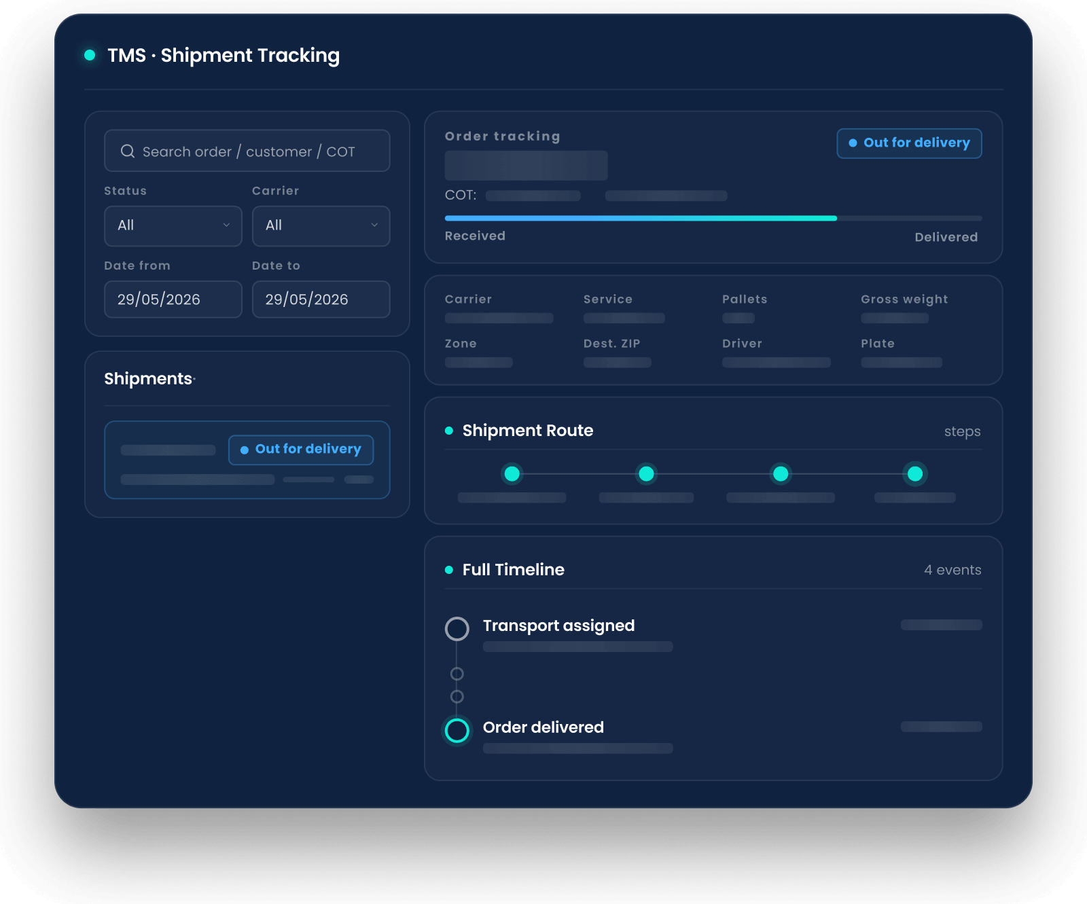Click the Shipment Route heading
1087x904 pixels.
pyautogui.click(x=527, y=431)
